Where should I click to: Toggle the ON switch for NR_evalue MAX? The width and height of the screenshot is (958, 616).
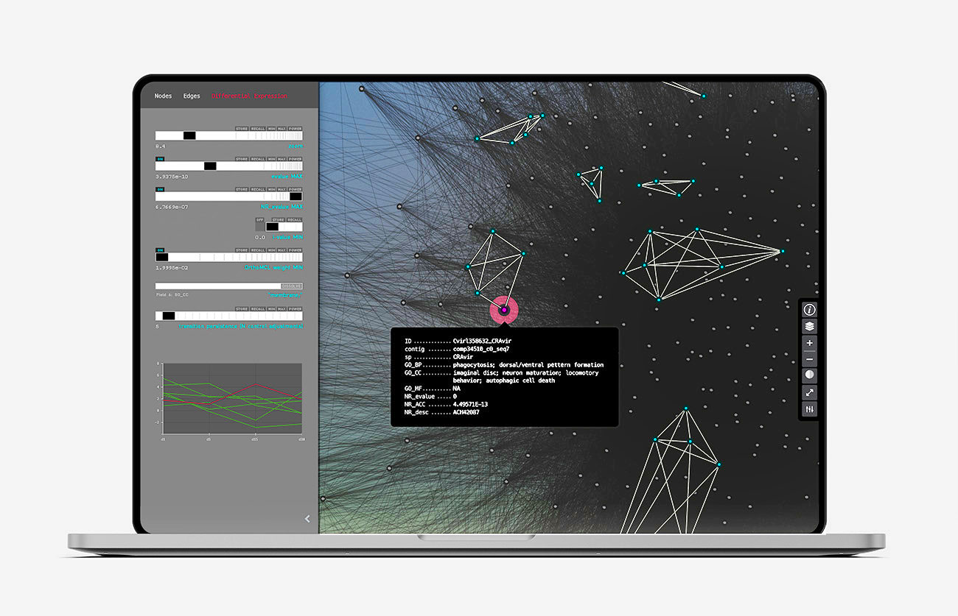coord(160,189)
